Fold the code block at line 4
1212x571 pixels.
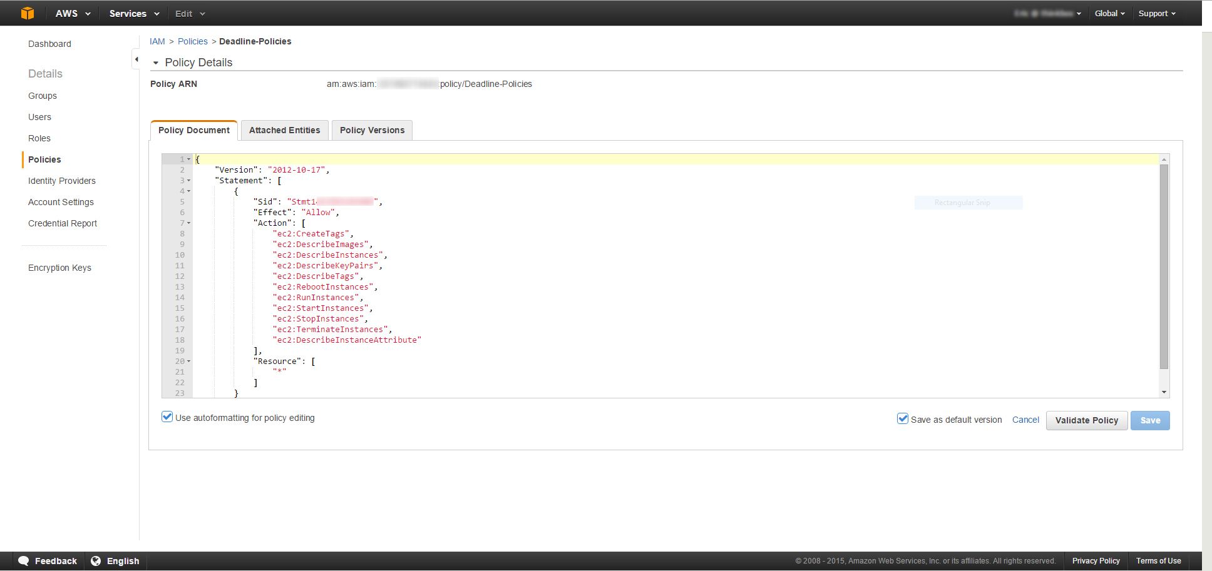[189, 191]
